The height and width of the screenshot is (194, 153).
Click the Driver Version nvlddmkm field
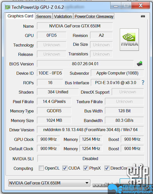coord(90,130)
